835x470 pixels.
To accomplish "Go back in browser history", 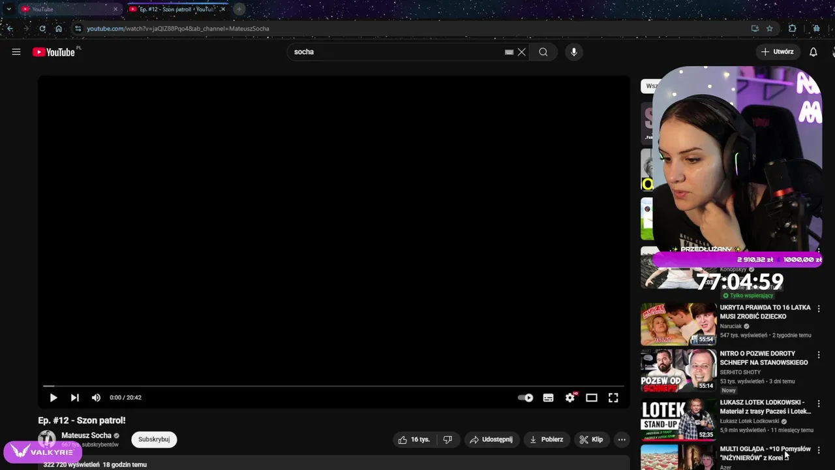I will pos(10,29).
